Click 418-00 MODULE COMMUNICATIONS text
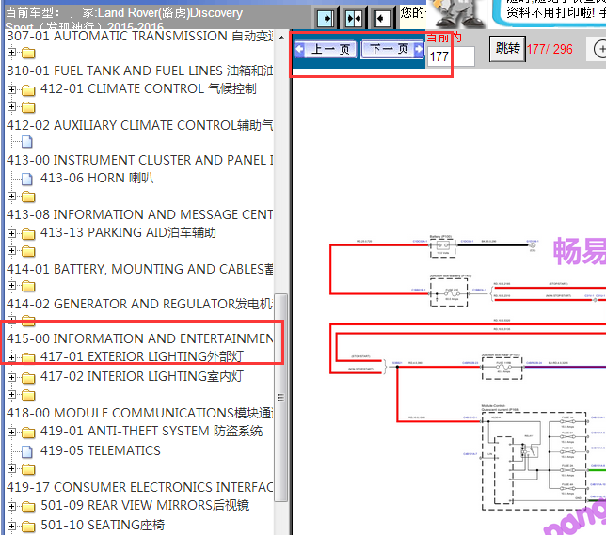The image size is (606, 535). [x=140, y=414]
